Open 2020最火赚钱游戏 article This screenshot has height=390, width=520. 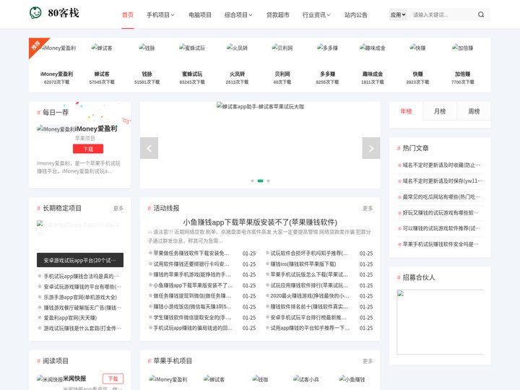[310, 296]
